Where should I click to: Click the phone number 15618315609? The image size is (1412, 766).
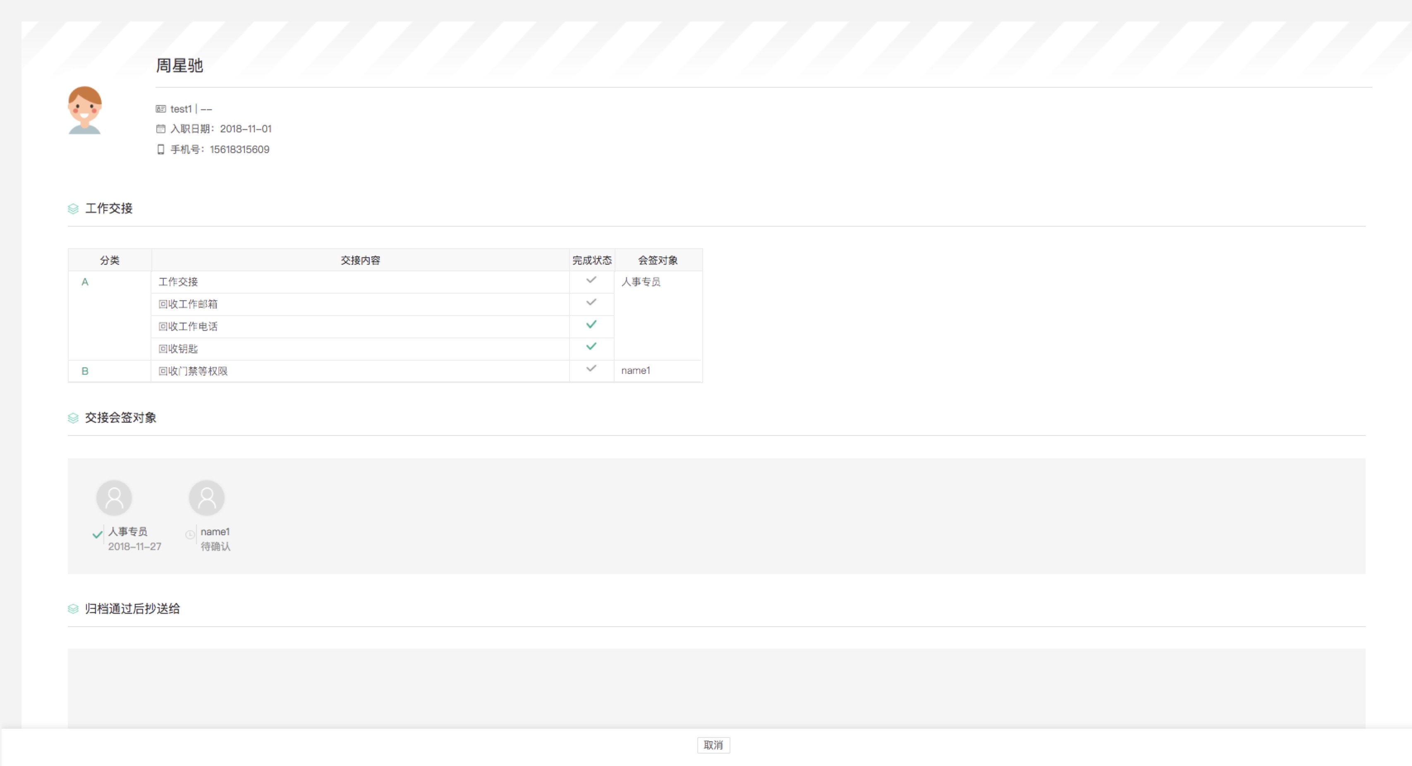[x=239, y=149]
